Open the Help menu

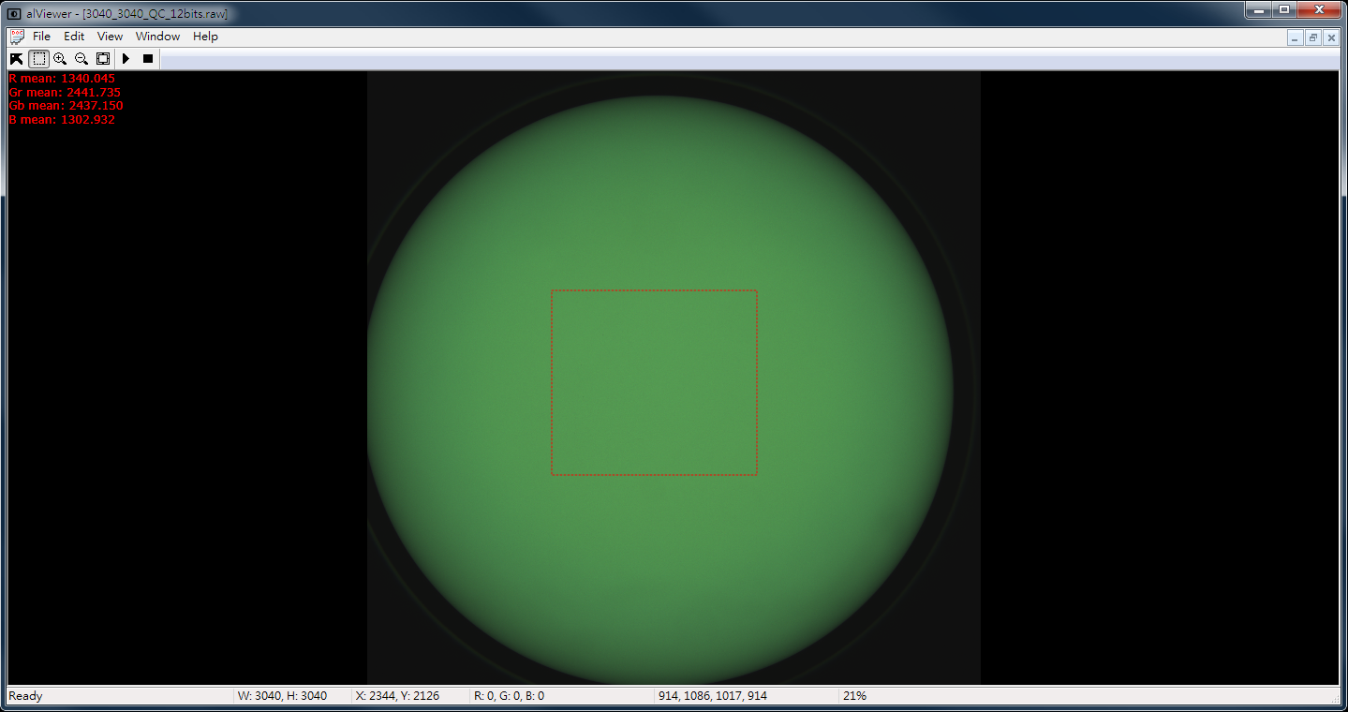[205, 37]
